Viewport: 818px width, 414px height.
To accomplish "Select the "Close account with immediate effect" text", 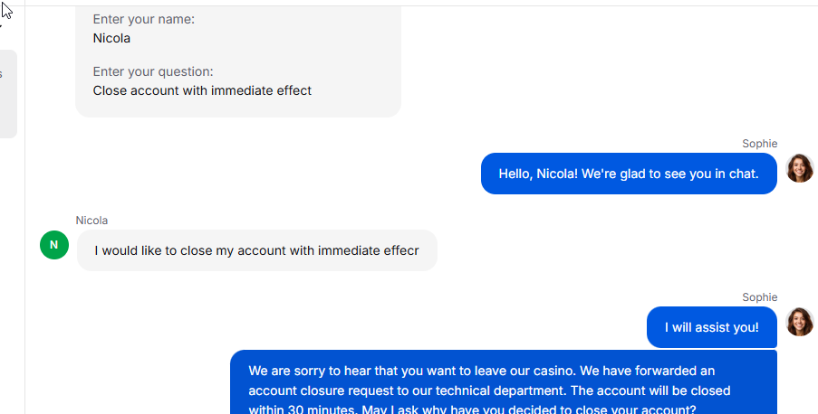I will 202,90.
